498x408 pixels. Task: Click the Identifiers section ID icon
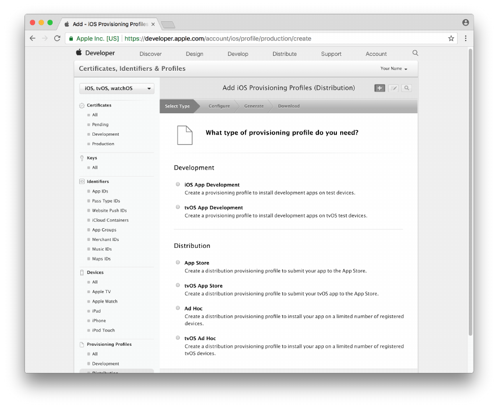82,181
